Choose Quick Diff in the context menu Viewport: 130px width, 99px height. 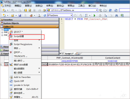pos(25,81)
